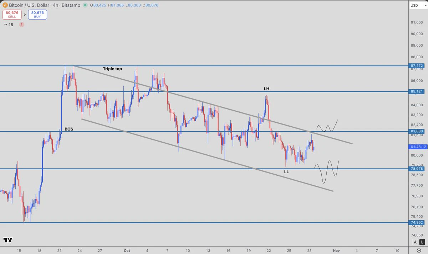The image size is (428, 254).
Task: Click the orange Bitcoin symbol icon
Action: click(4, 5)
